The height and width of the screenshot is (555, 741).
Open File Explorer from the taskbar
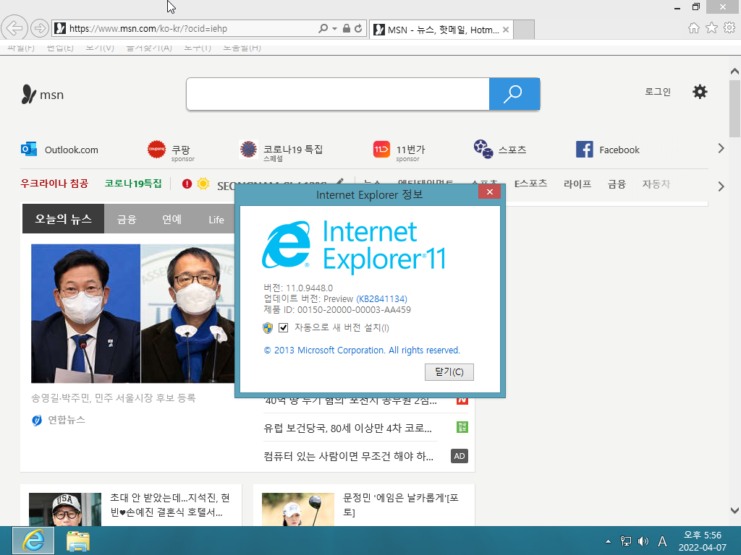click(x=78, y=541)
